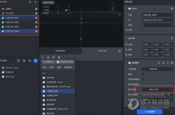
Task: Check the 使用背景颜色 checkbox
Action: 143,79
